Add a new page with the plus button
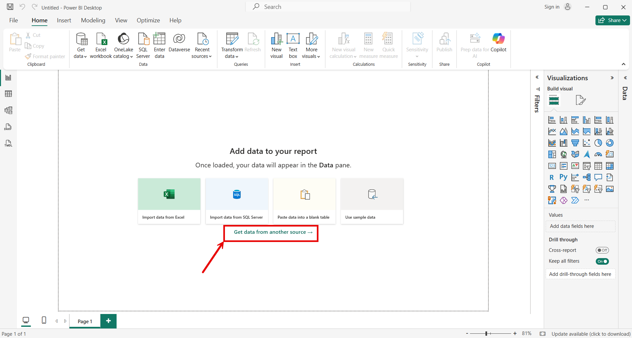This screenshot has width=632, height=338. (108, 321)
